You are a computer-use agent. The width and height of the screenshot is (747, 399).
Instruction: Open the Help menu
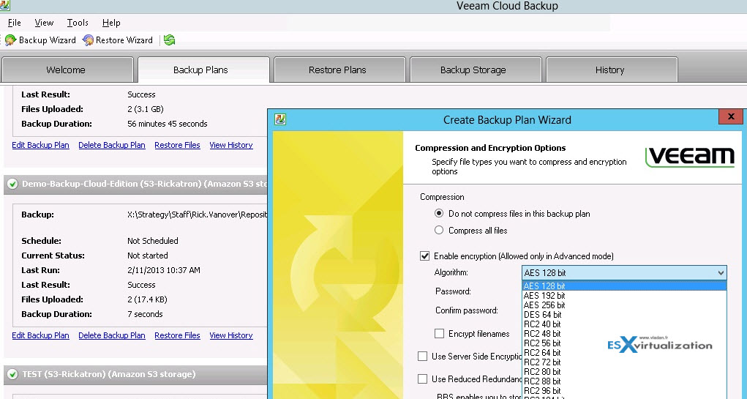click(111, 23)
